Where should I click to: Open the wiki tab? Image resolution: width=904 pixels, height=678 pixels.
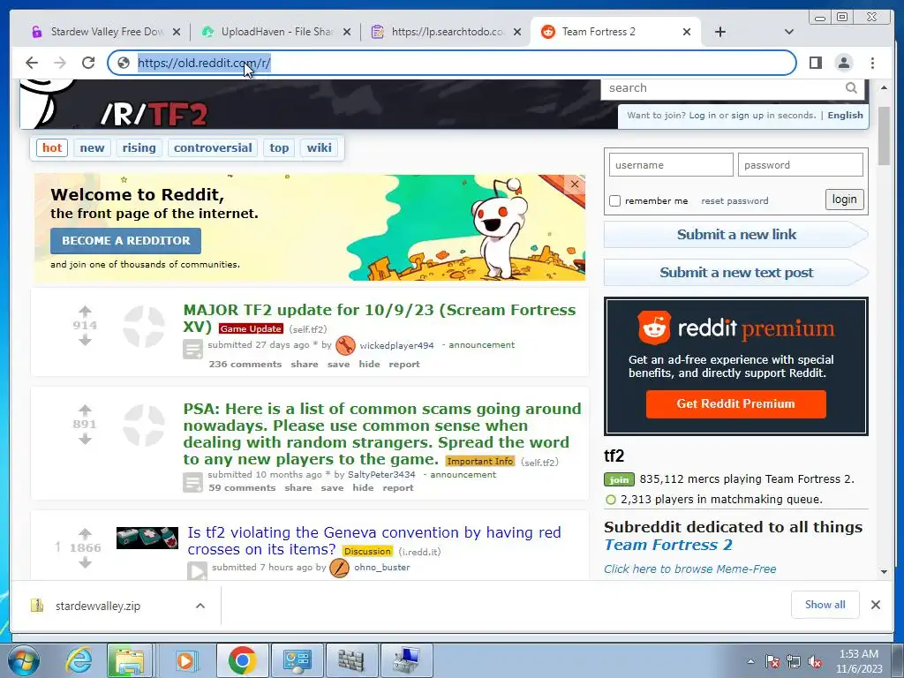319,147
